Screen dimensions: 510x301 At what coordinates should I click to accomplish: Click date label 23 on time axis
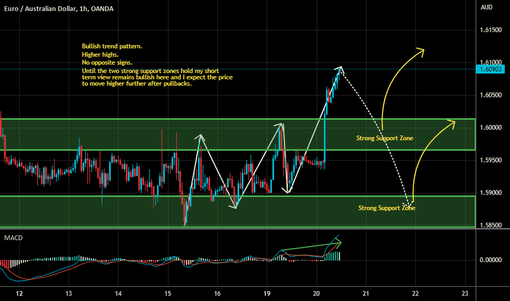pos(465,293)
